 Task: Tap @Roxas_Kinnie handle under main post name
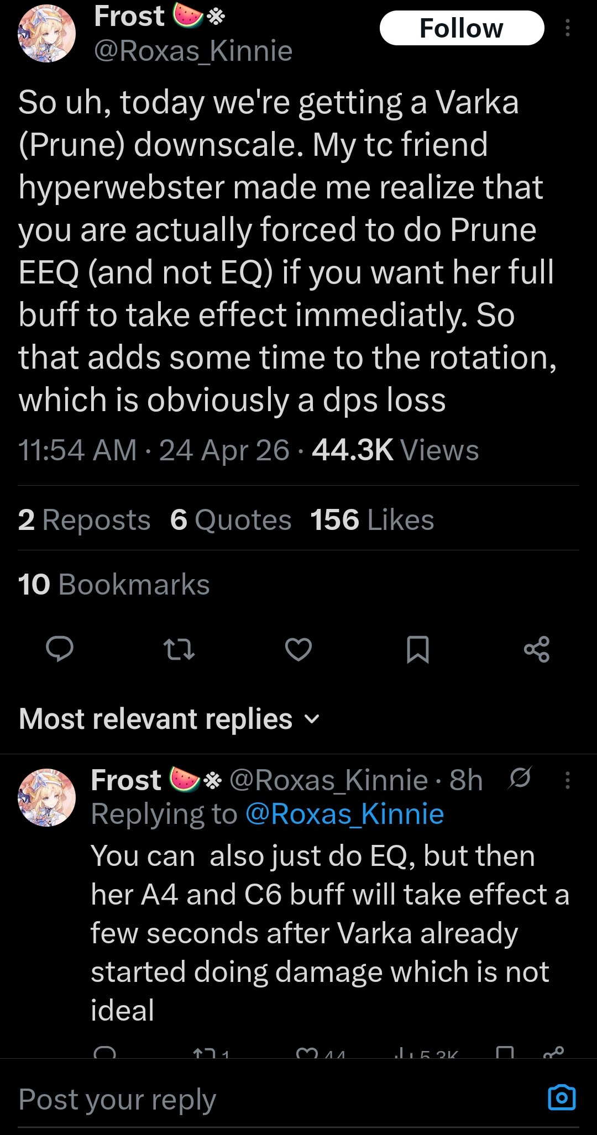[x=193, y=51]
